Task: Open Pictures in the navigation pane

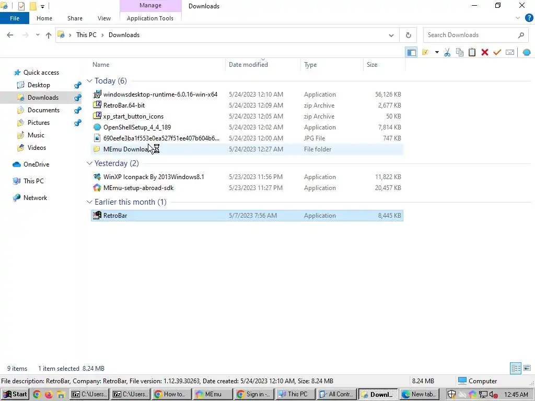Action: pyautogui.click(x=38, y=123)
